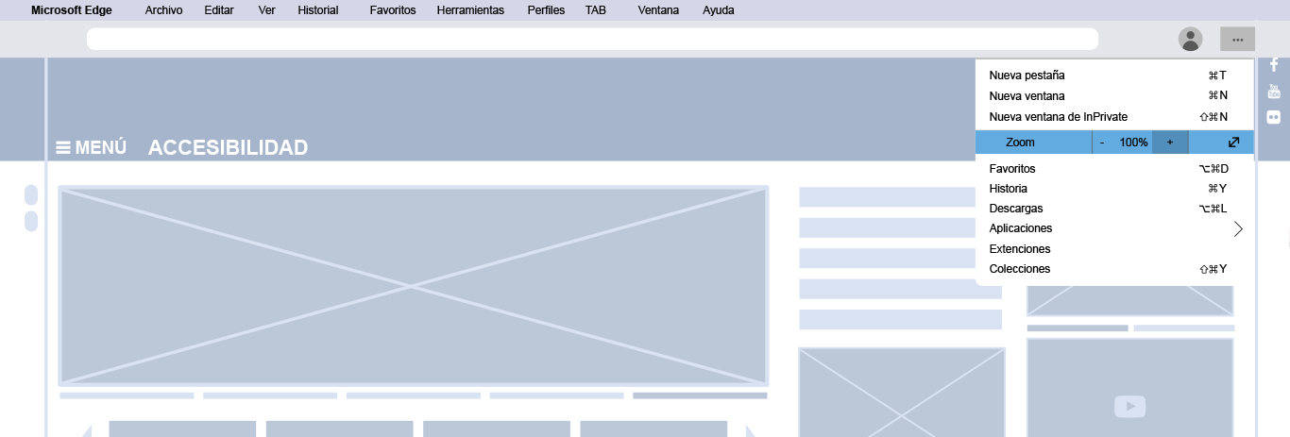Choose Nueva ventana de InPrivate

1058,117
